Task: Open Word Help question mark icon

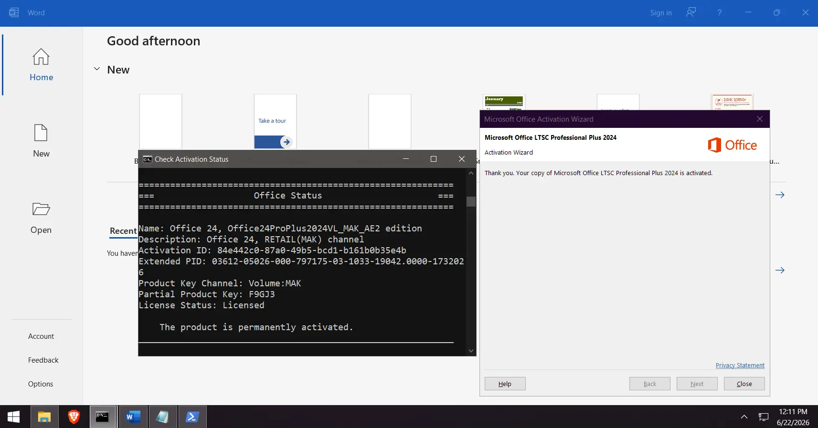Action: pyautogui.click(x=719, y=13)
